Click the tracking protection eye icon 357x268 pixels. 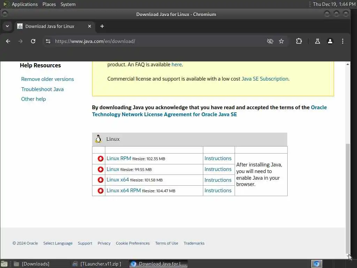270,41
